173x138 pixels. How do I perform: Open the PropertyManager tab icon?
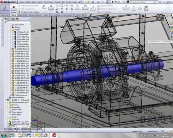tap(9, 19)
